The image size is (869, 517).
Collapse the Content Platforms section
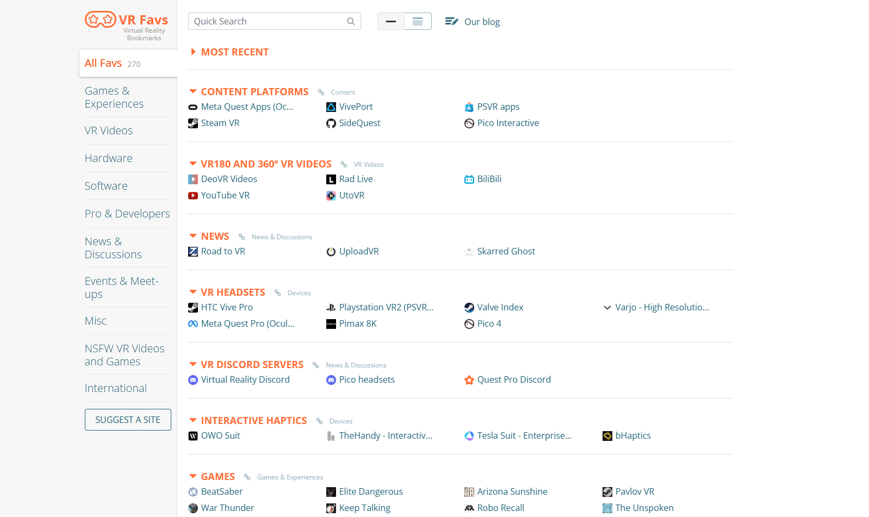click(193, 92)
